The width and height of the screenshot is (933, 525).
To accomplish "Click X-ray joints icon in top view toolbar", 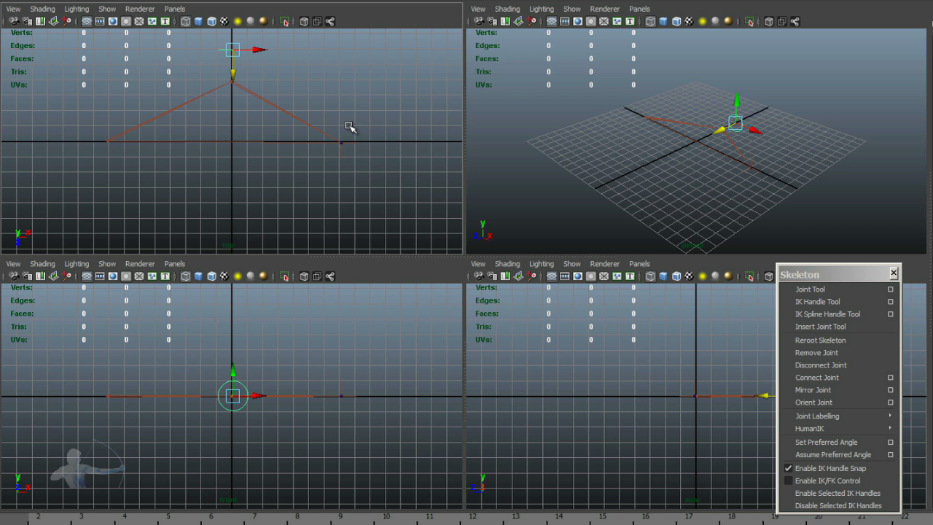I will tap(330, 21).
